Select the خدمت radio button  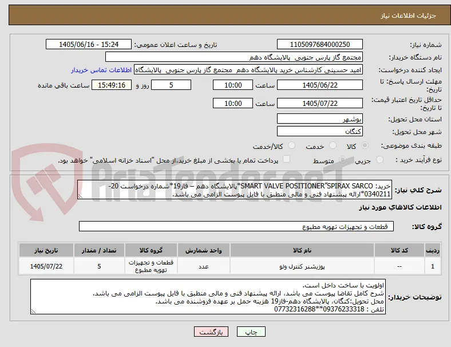tap(333, 145)
